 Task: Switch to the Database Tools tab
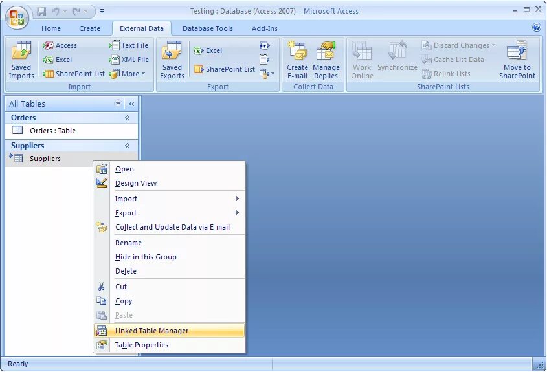coord(208,28)
